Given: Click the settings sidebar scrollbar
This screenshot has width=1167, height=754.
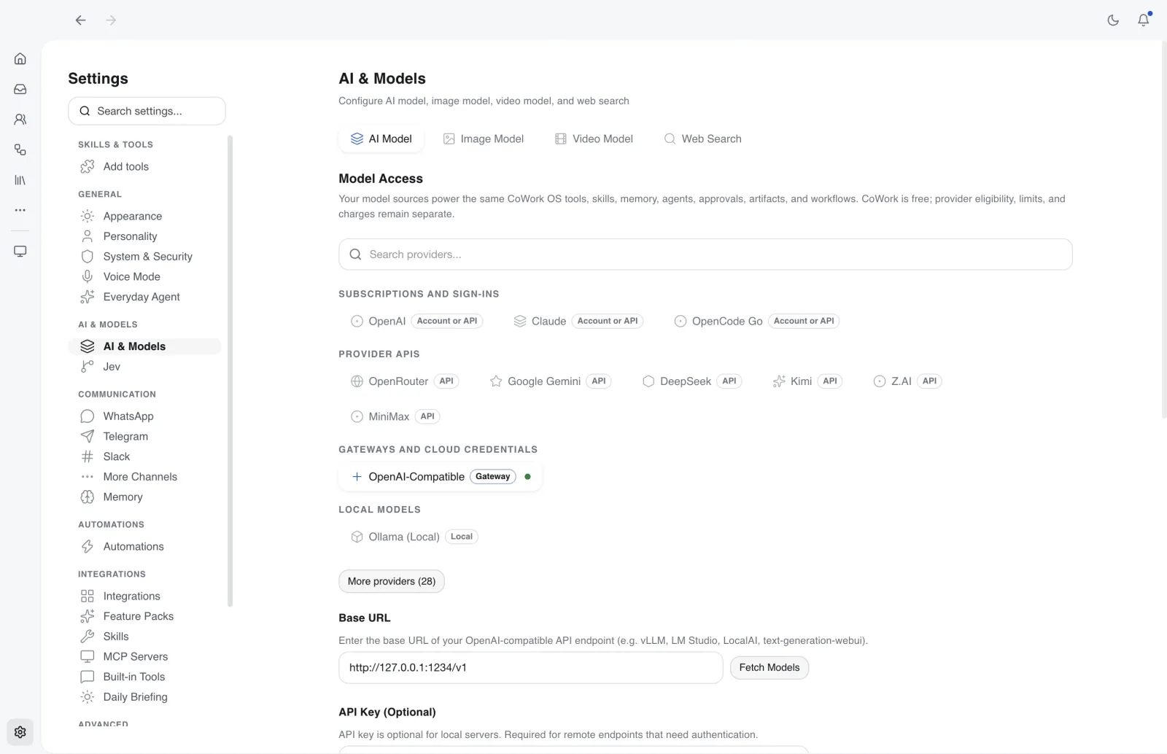Looking at the screenshot, I should (x=230, y=370).
